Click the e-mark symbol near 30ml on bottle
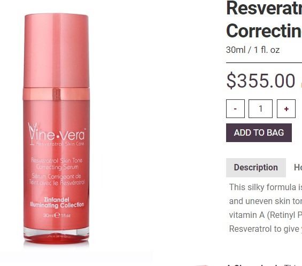This screenshot has width=302, height=266. coord(57,215)
